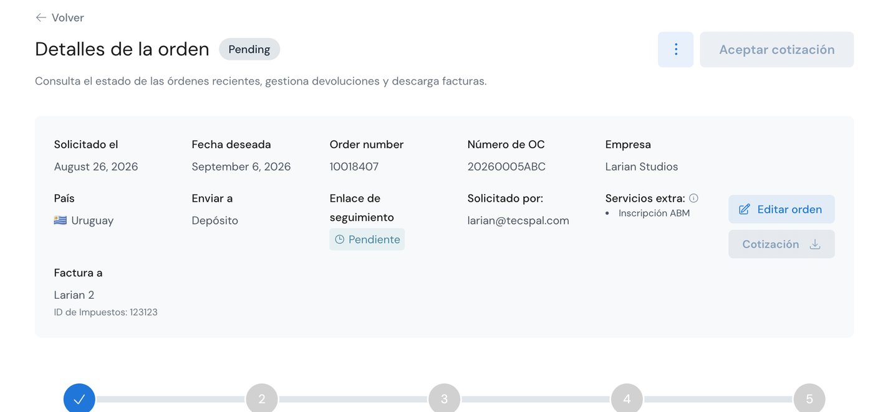Screen dimensions: 873x412
Task: Click the pencil edit icon in Editar orden
Action: pyautogui.click(x=745, y=209)
